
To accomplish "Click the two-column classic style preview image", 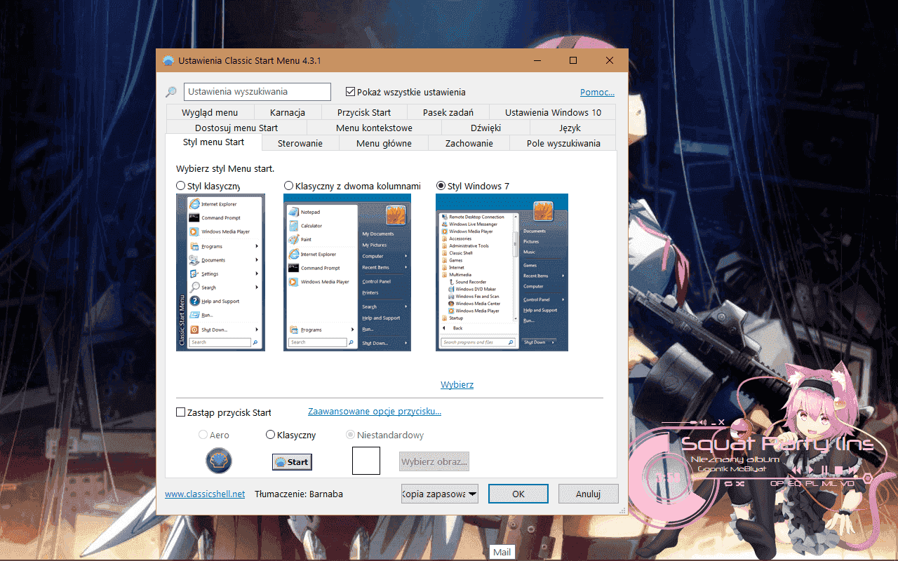I will pyautogui.click(x=347, y=272).
